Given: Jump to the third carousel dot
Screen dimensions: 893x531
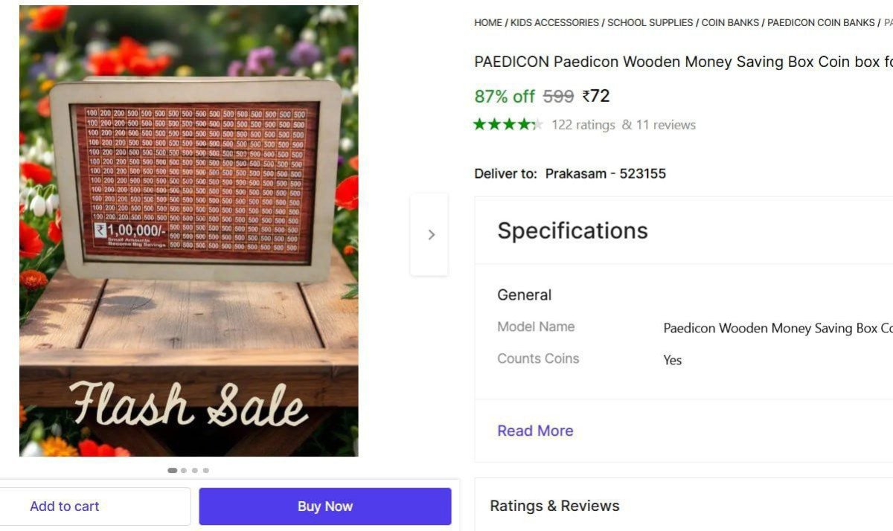Looking at the screenshot, I should [x=195, y=470].
